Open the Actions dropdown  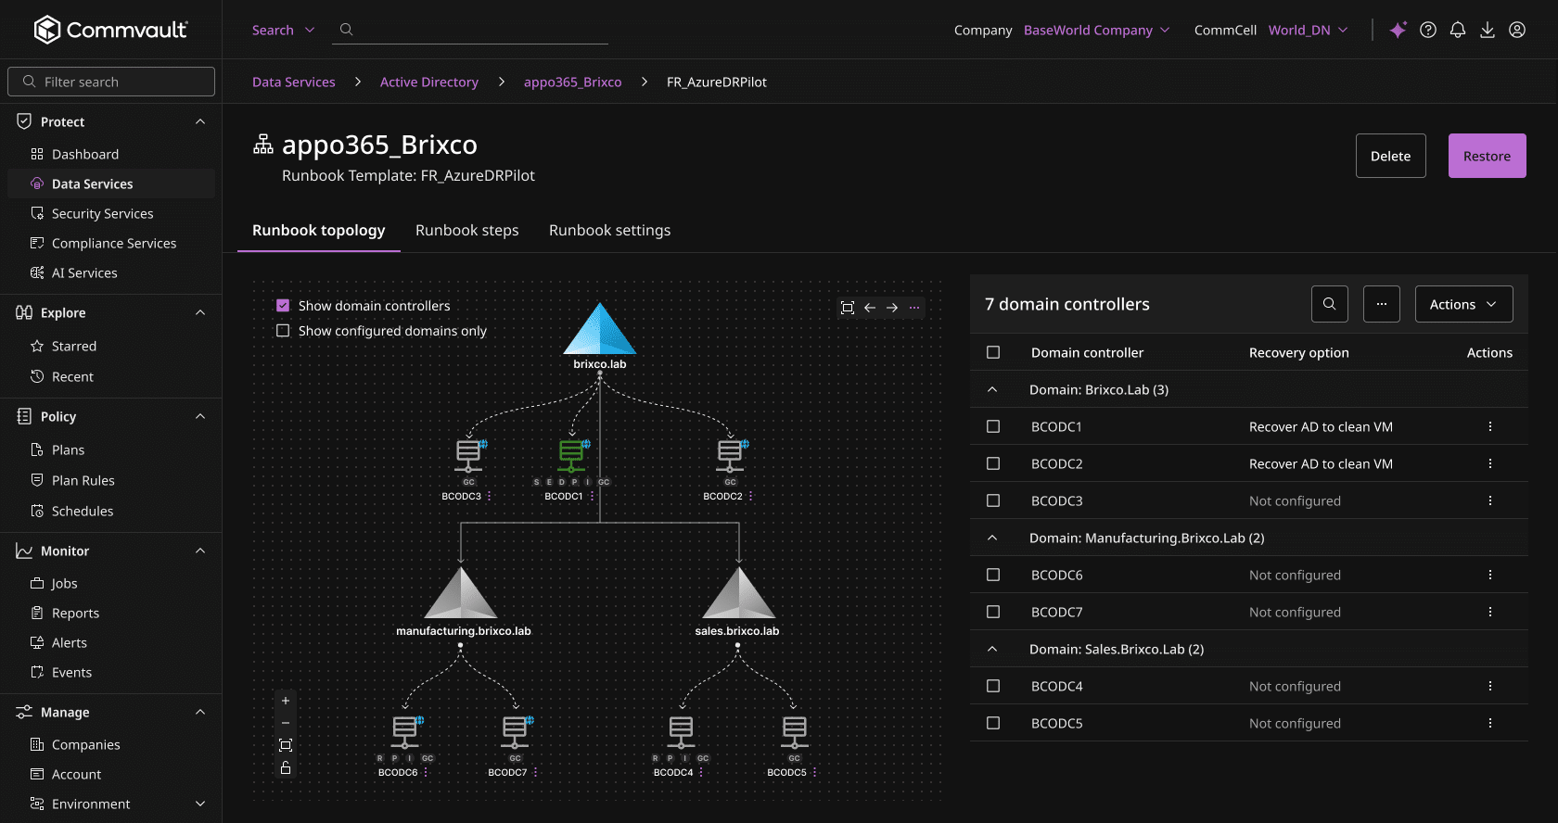1463,304
